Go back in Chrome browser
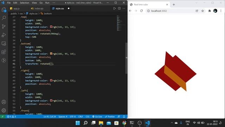Image resolution: width=225 pixels, height=127 pixels. pos(130,11)
